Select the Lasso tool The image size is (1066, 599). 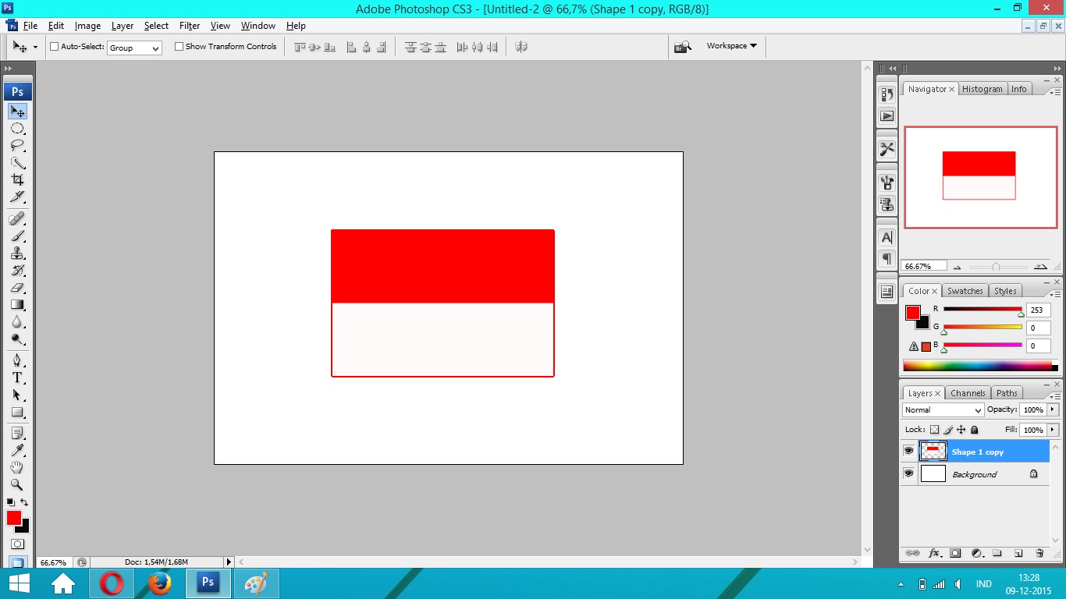point(17,146)
